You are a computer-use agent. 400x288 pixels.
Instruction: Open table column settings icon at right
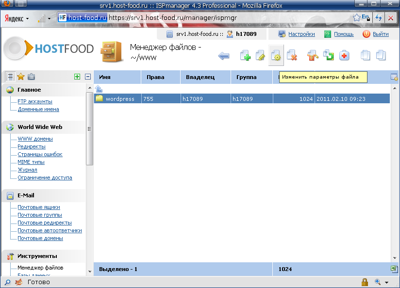tap(394, 77)
